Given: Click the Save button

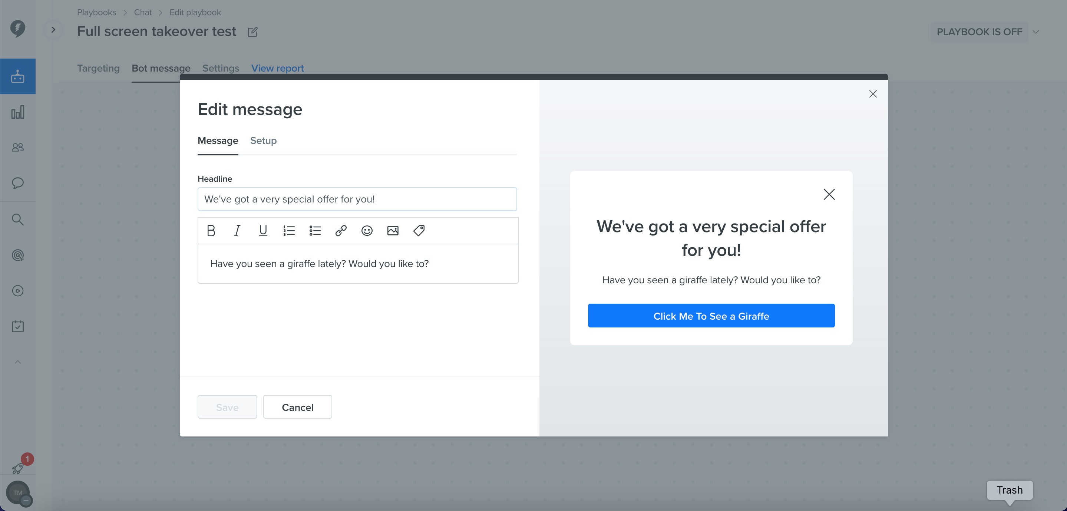Looking at the screenshot, I should 227,407.
